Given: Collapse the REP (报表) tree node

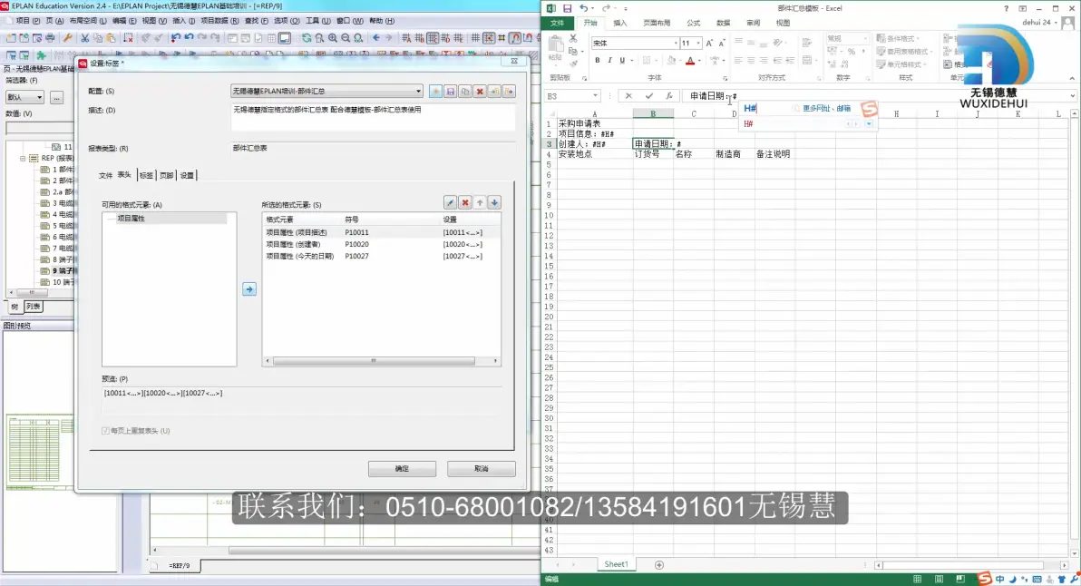Looking at the screenshot, I should 23,158.
